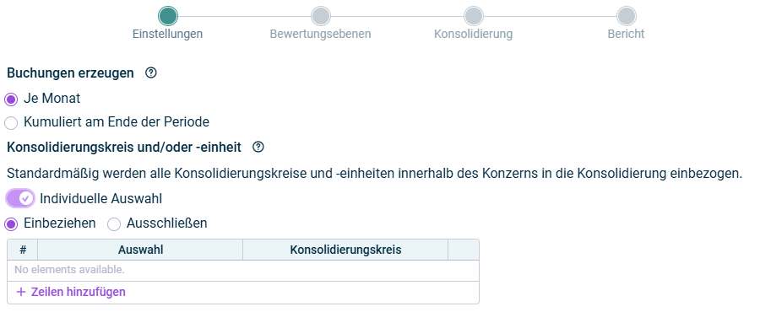Screen dimensions: 771x312
Task: Click the # column header
Action: (x=23, y=250)
